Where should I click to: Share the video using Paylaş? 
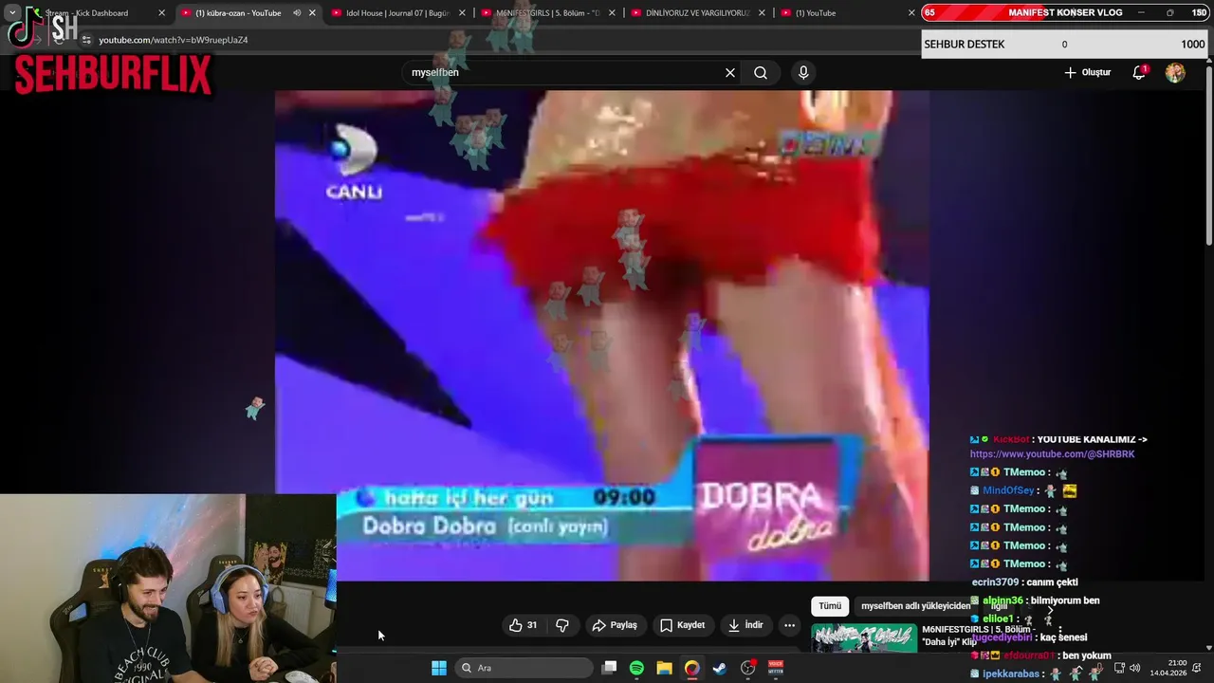click(x=615, y=625)
